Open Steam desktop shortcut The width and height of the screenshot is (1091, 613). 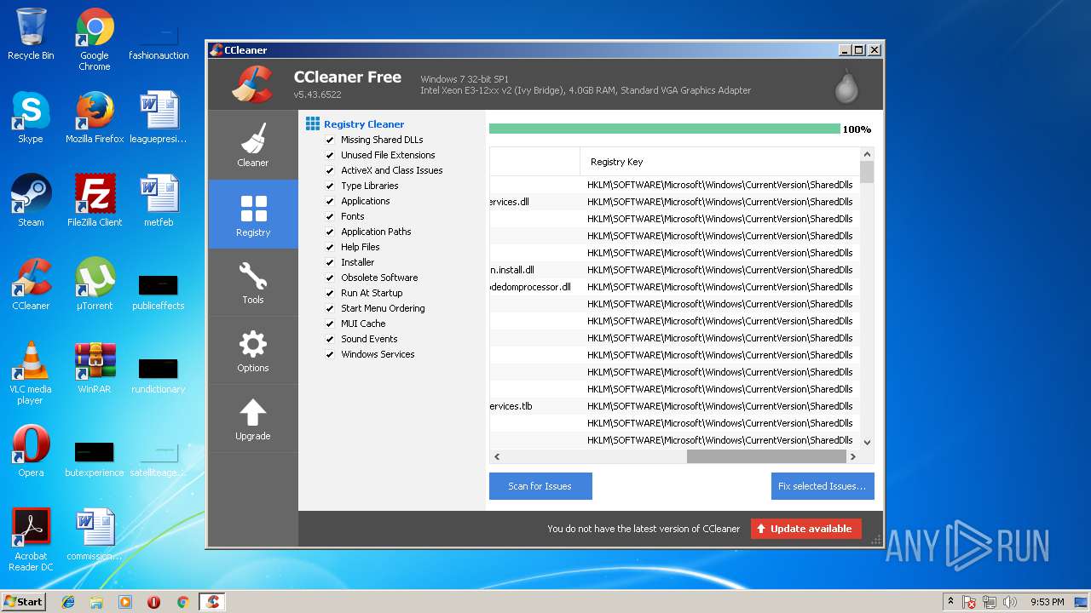pyautogui.click(x=31, y=201)
